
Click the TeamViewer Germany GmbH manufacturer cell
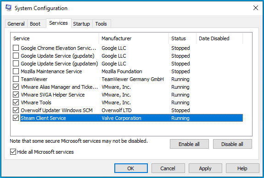click(133, 79)
